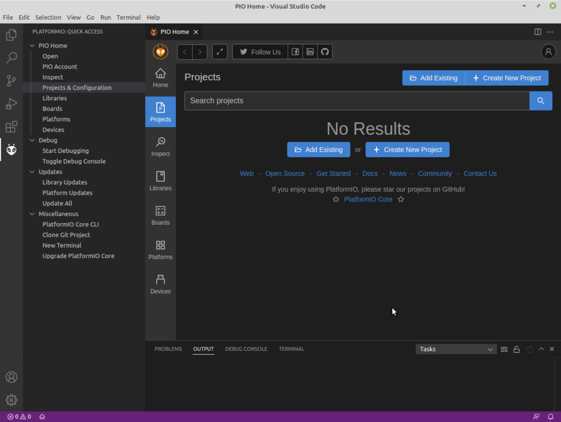The image size is (561, 422).
Task: Click the PlatformIO logo in PIO Home
Action: click(x=161, y=52)
